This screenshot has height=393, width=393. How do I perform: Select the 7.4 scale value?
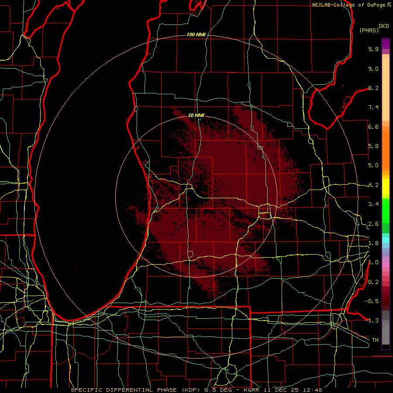pos(373,107)
